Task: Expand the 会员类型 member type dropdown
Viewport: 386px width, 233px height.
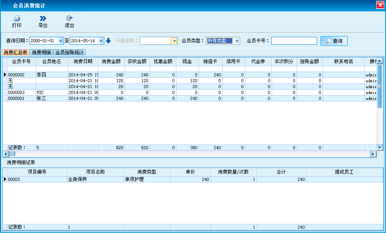Action: coord(237,41)
